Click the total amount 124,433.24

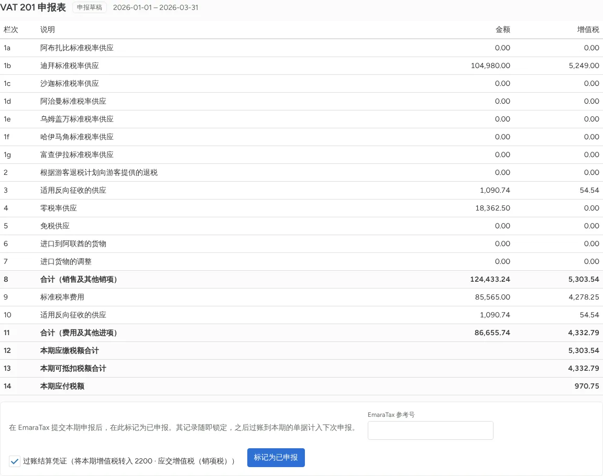[x=490, y=280]
